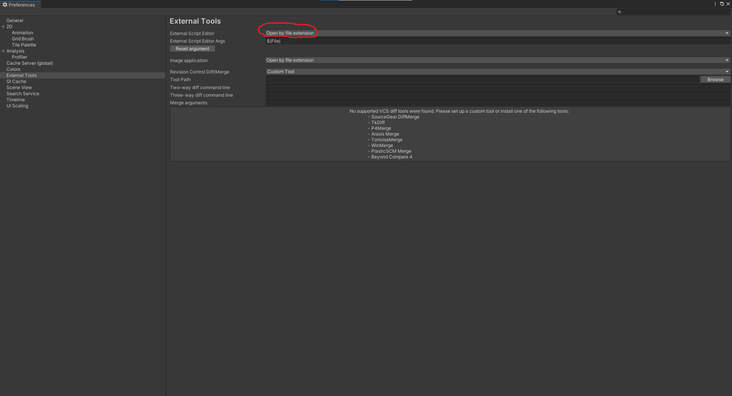Screen dimensions: 732x396
Task: Collapse the 2D category triangle
Action: [3, 27]
